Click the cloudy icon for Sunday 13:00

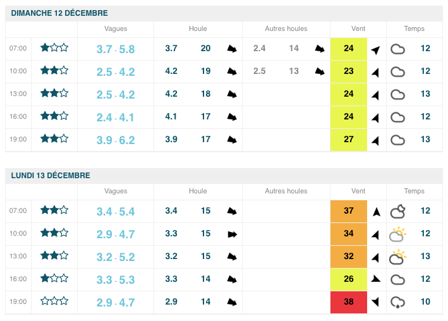click(x=397, y=94)
